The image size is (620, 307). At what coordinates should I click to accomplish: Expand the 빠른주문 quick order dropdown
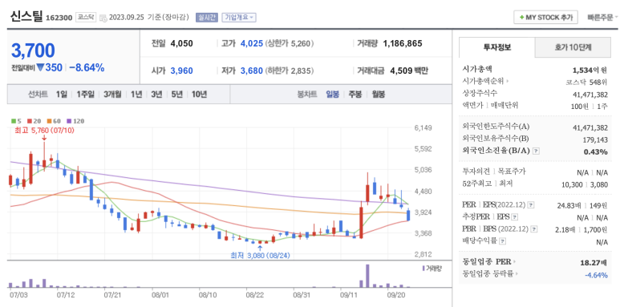click(x=602, y=18)
